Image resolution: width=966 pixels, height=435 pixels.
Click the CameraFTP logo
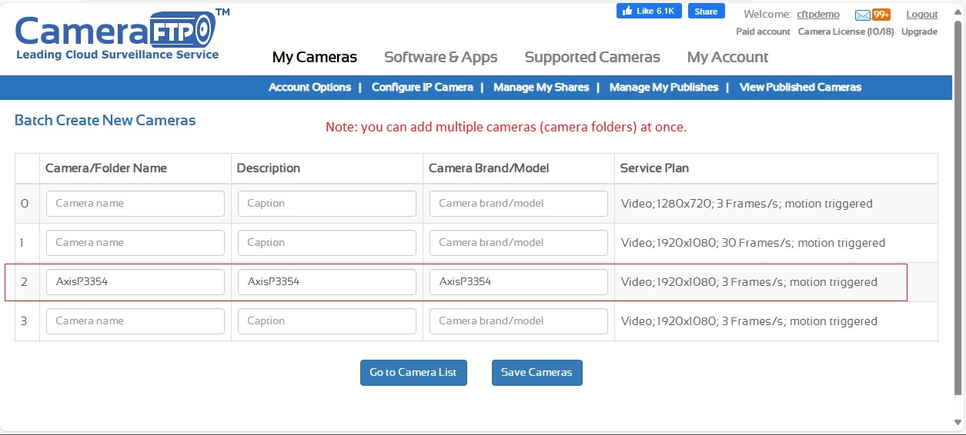coord(117,35)
